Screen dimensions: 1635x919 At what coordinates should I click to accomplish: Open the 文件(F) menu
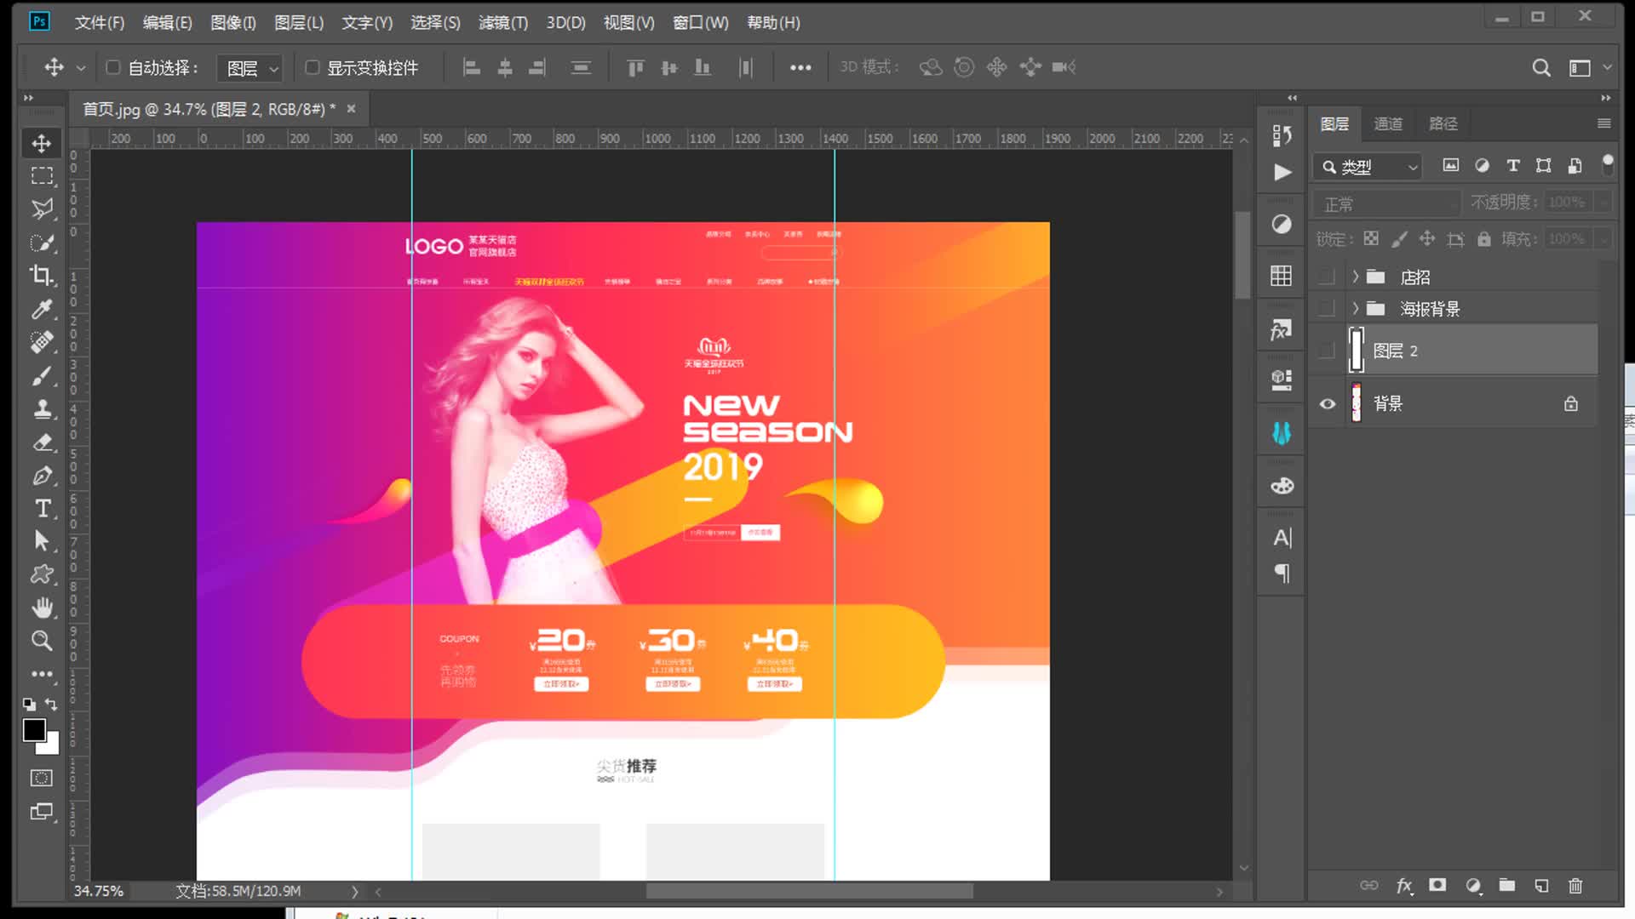tap(100, 23)
